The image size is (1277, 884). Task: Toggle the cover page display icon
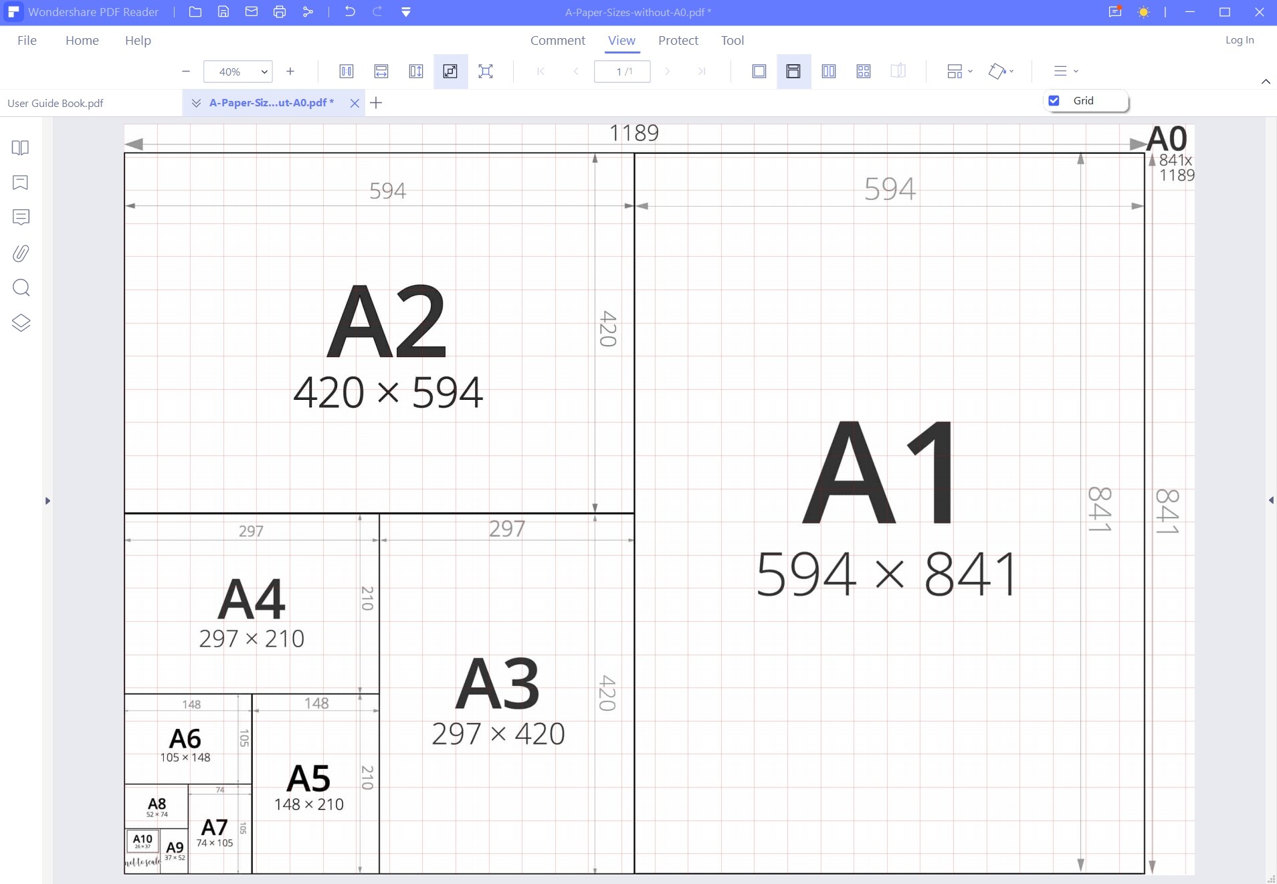[x=898, y=72]
